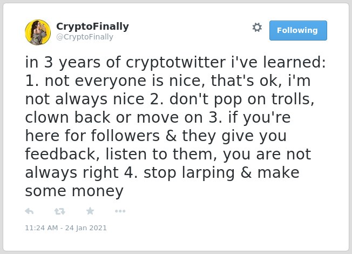Open the @CryptoFinally handle link
Image resolution: width=352 pixels, height=254 pixels.
point(85,37)
